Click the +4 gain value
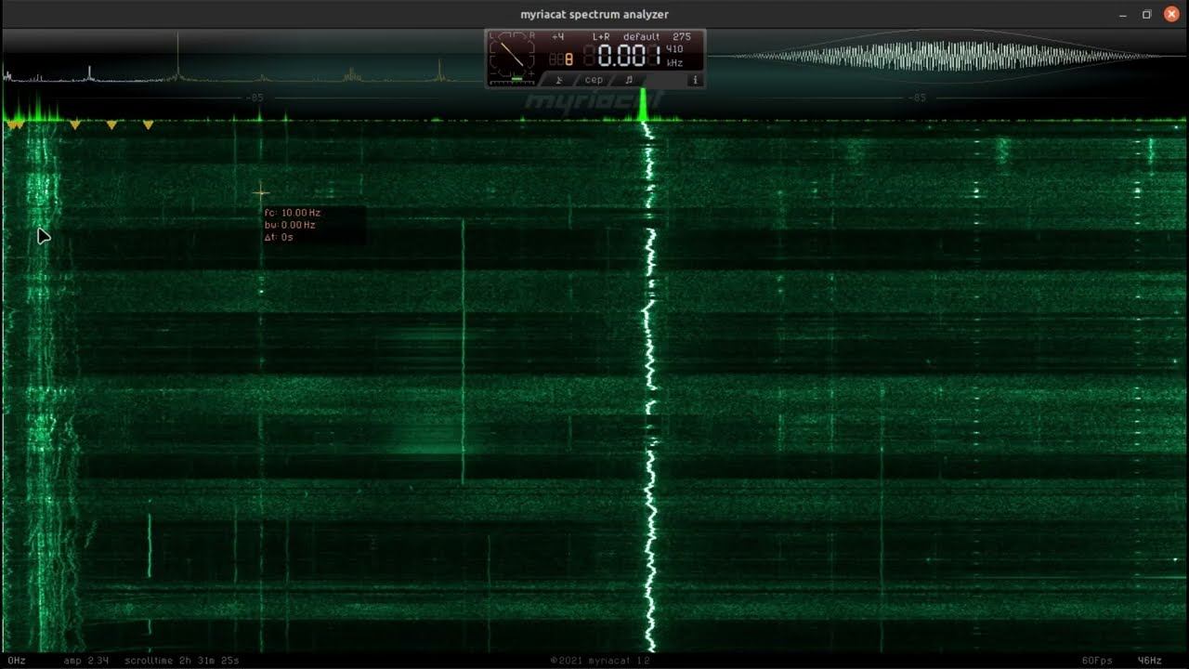The width and height of the screenshot is (1189, 669). pyautogui.click(x=557, y=37)
